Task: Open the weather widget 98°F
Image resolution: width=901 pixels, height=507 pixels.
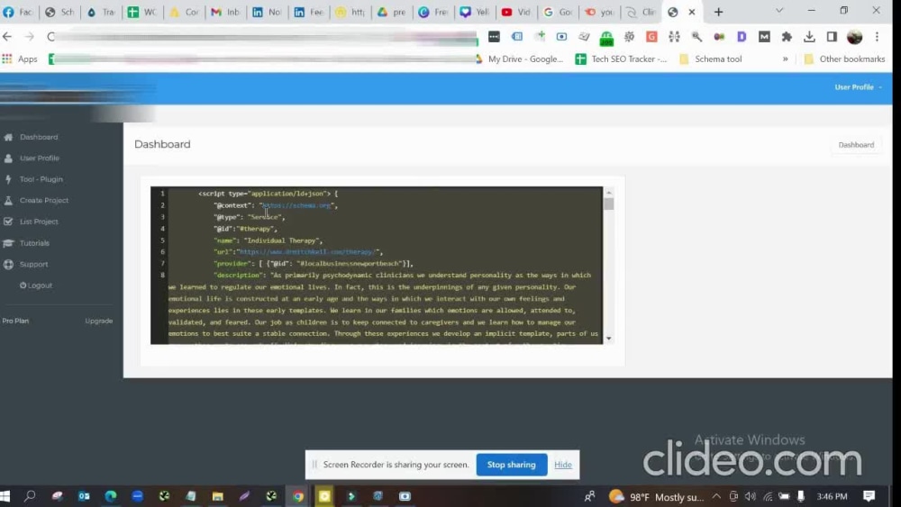Action: point(656,496)
